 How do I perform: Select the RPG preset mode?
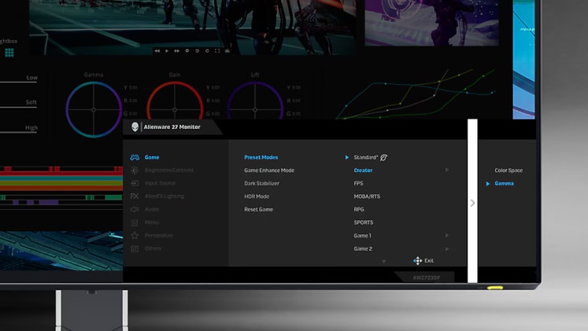[359, 209]
